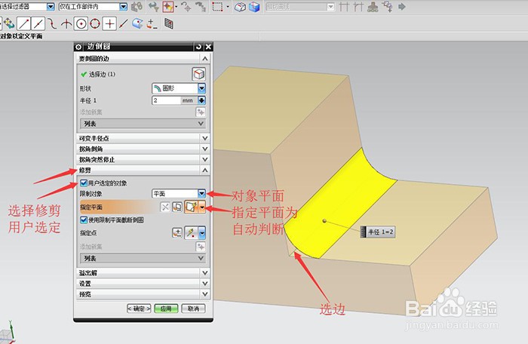Screen dimensions: 528x344
Task: Toggle the end point snap icon
Action: click(24, 24)
